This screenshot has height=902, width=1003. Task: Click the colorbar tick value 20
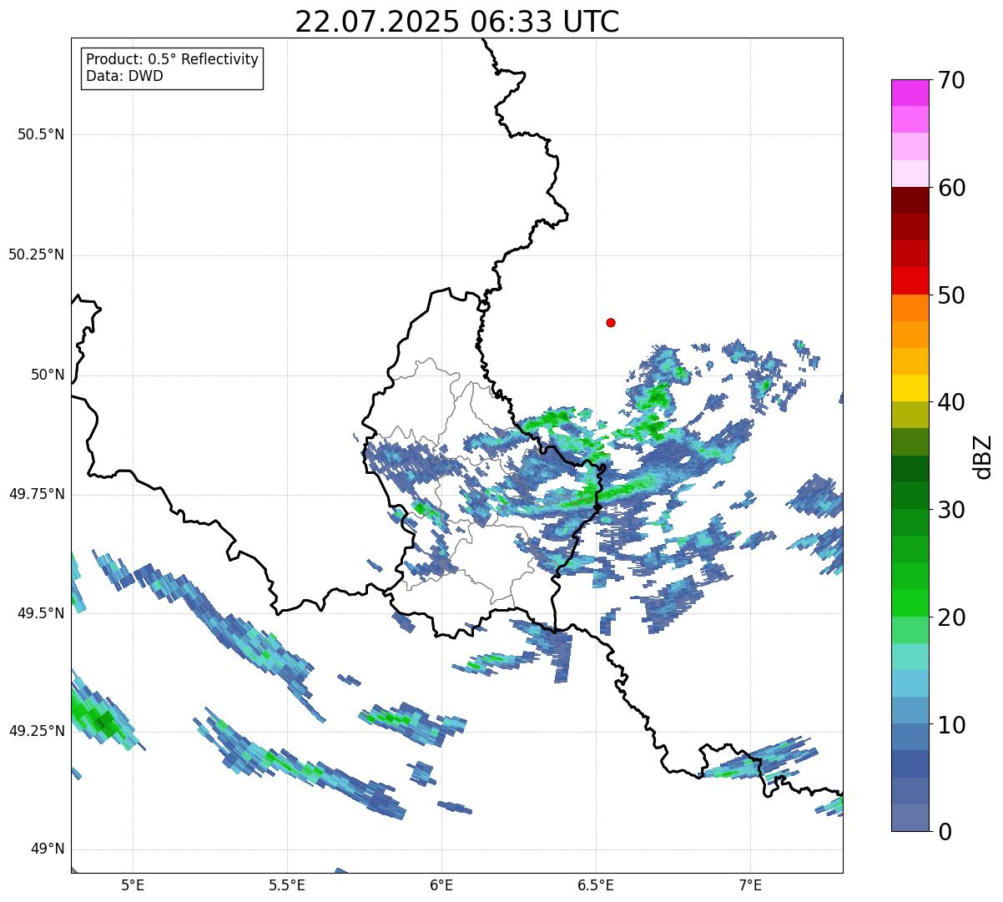[951, 617]
